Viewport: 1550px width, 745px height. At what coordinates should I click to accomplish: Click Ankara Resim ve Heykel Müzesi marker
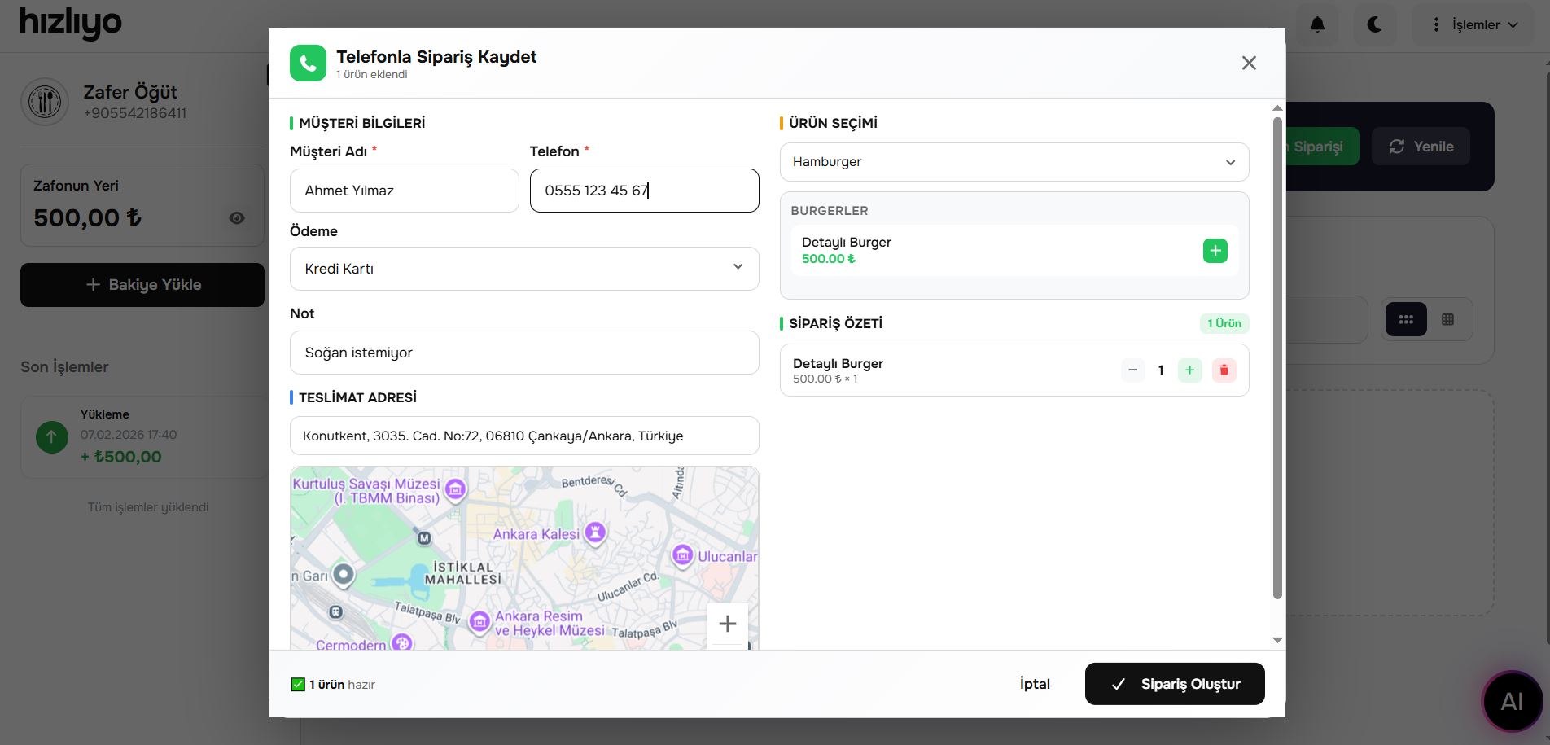coord(479,623)
